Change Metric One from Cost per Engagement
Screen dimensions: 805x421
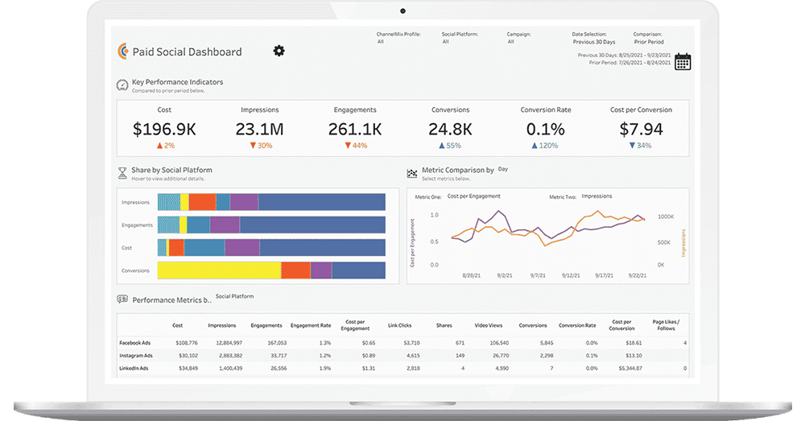[474, 196]
